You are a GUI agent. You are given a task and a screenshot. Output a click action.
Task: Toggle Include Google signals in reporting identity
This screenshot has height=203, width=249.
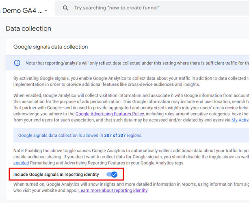click(x=112, y=175)
